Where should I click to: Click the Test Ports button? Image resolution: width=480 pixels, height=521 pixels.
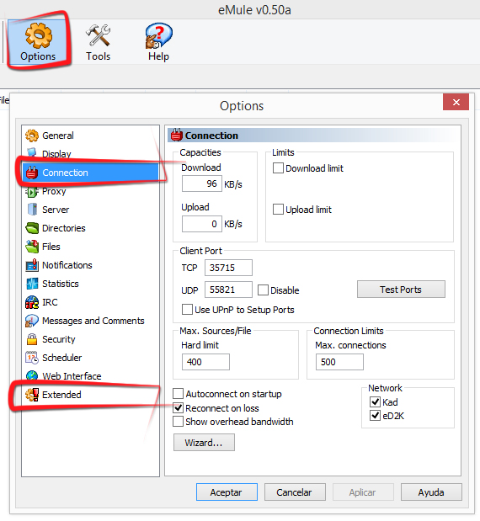pyautogui.click(x=401, y=290)
